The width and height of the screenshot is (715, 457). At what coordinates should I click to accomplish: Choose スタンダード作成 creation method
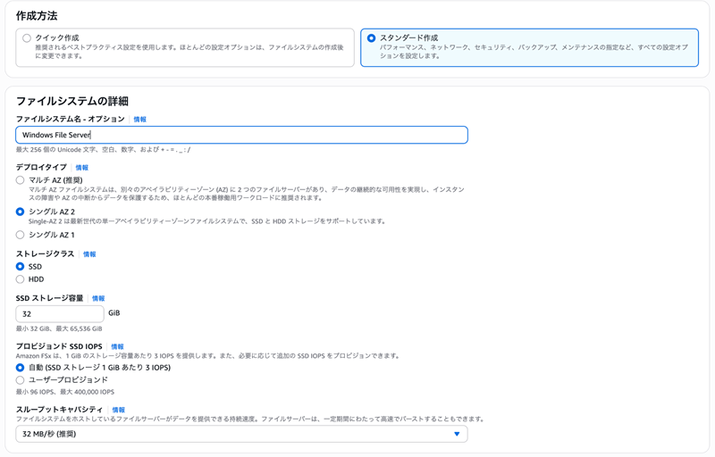click(372, 38)
